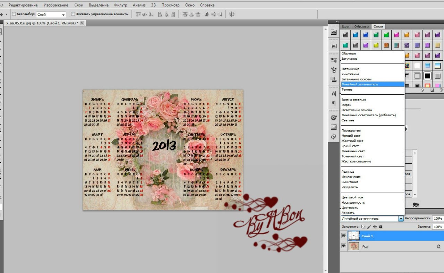Click the lock position icon in Layers

(x=375, y=227)
